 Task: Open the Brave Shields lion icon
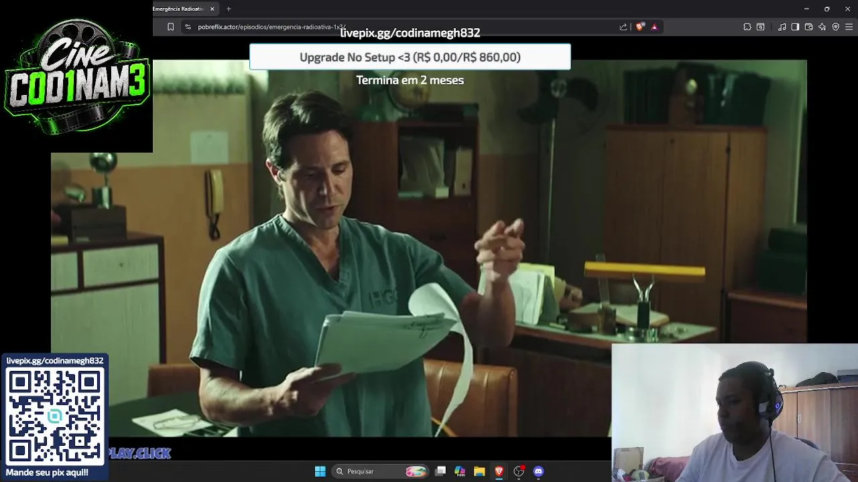tap(640, 27)
